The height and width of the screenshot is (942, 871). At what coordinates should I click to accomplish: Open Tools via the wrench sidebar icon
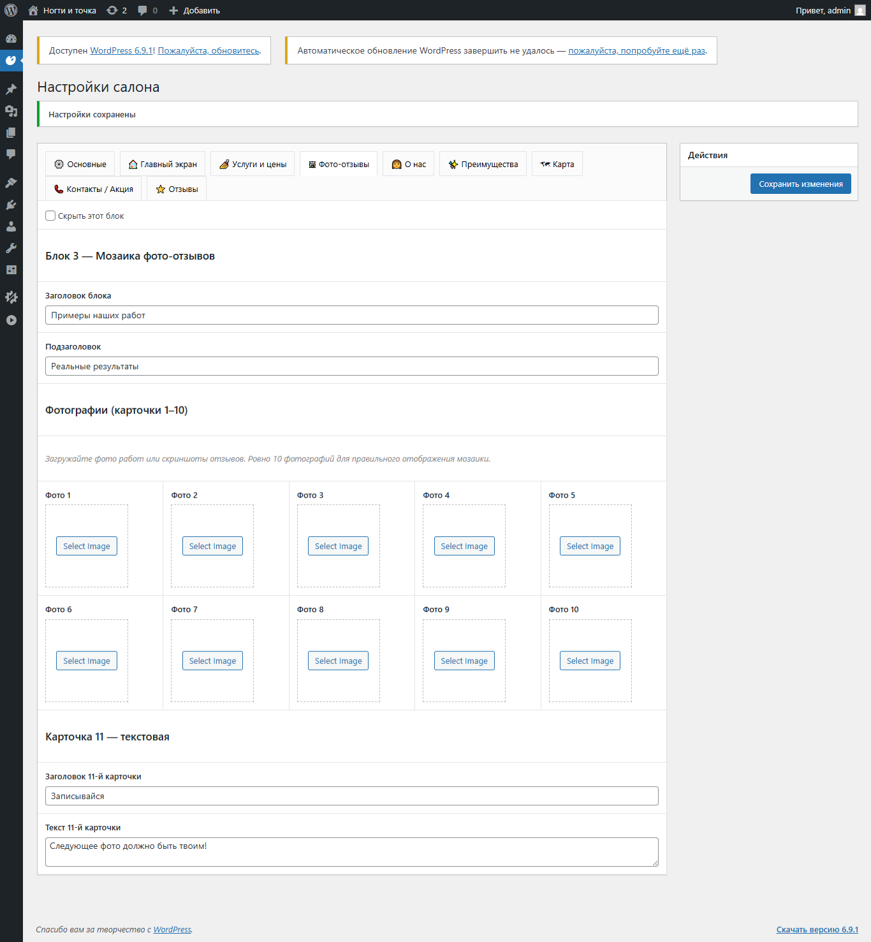tap(11, 248)
